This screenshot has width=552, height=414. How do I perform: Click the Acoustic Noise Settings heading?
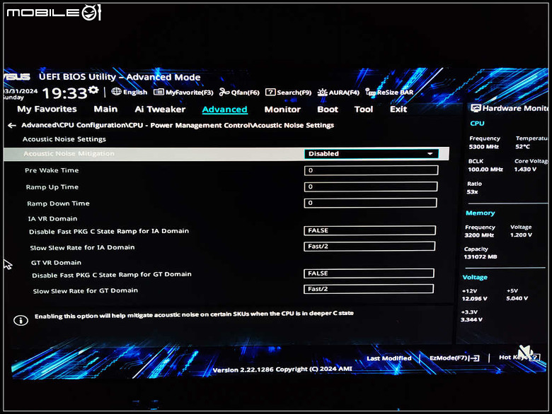point(64,139)
